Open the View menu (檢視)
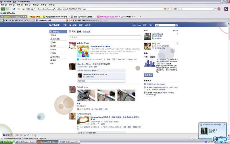The width and height of the screenshot is (230, 144). tap(20, 5)
